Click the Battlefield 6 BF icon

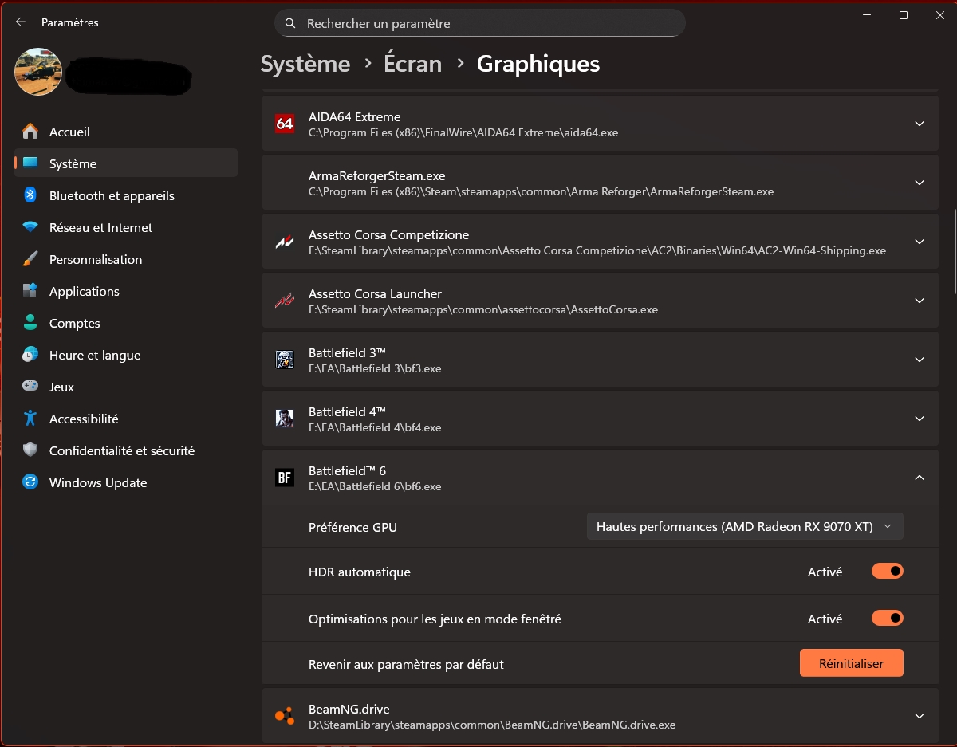pos(285,478)
